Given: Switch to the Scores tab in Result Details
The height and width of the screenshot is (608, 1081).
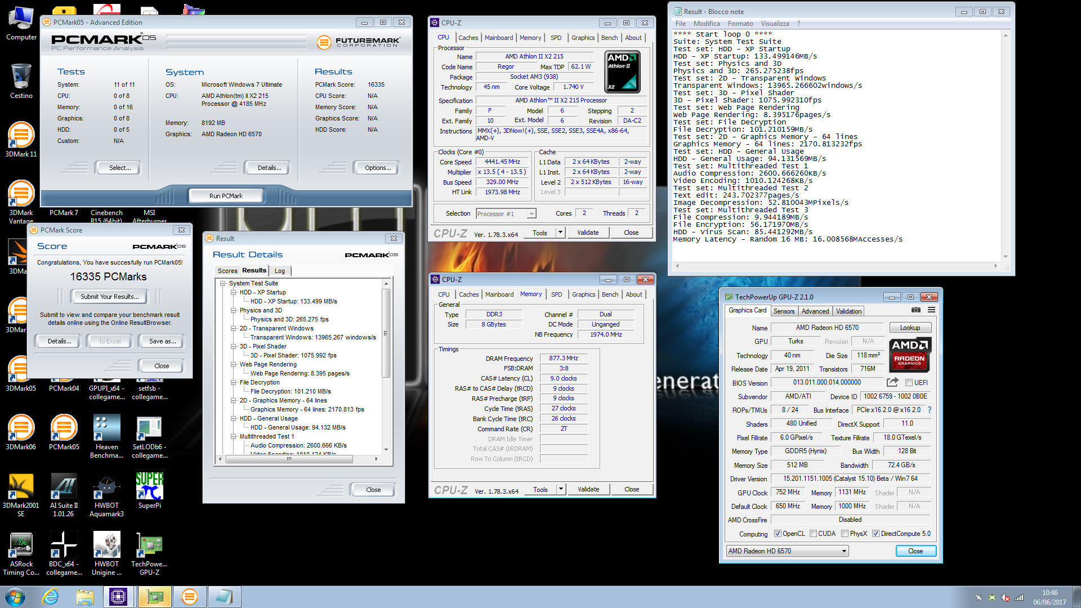Looking at the screenshot, I should click(x=227, y=271).
